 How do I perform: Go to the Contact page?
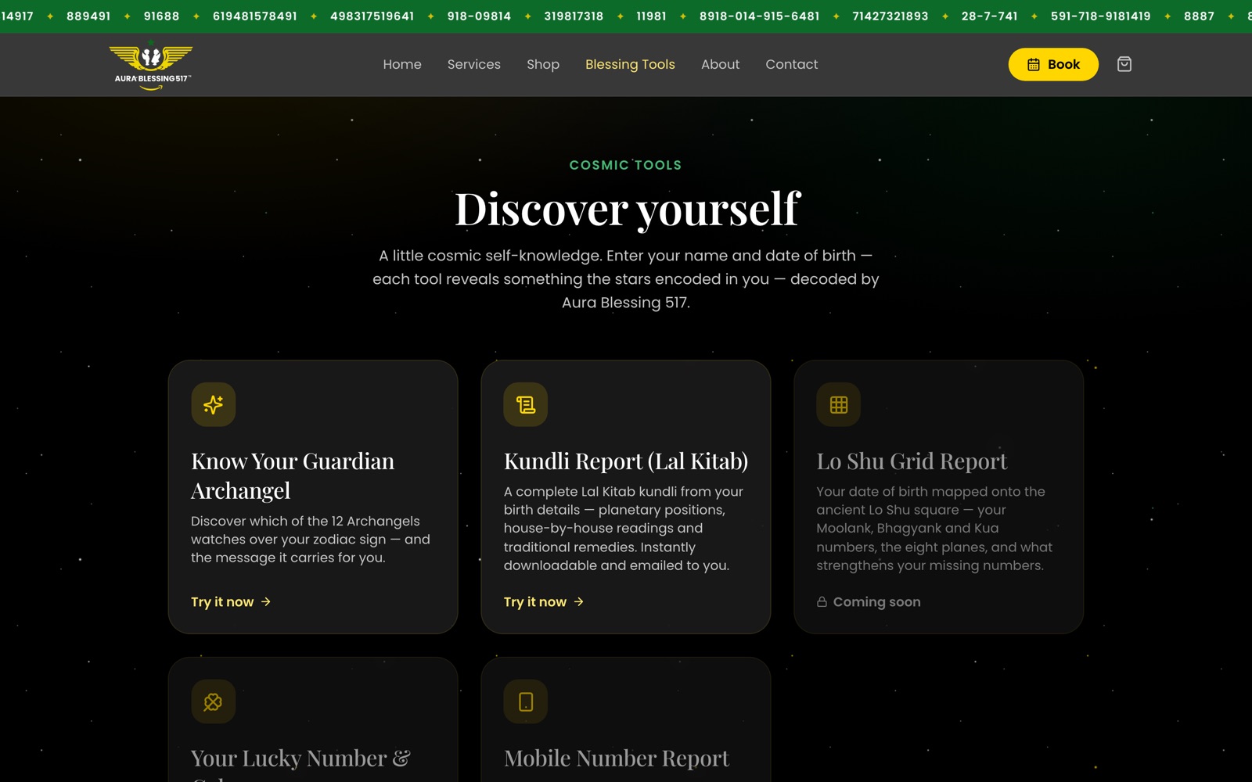click(x=791, y=64)
